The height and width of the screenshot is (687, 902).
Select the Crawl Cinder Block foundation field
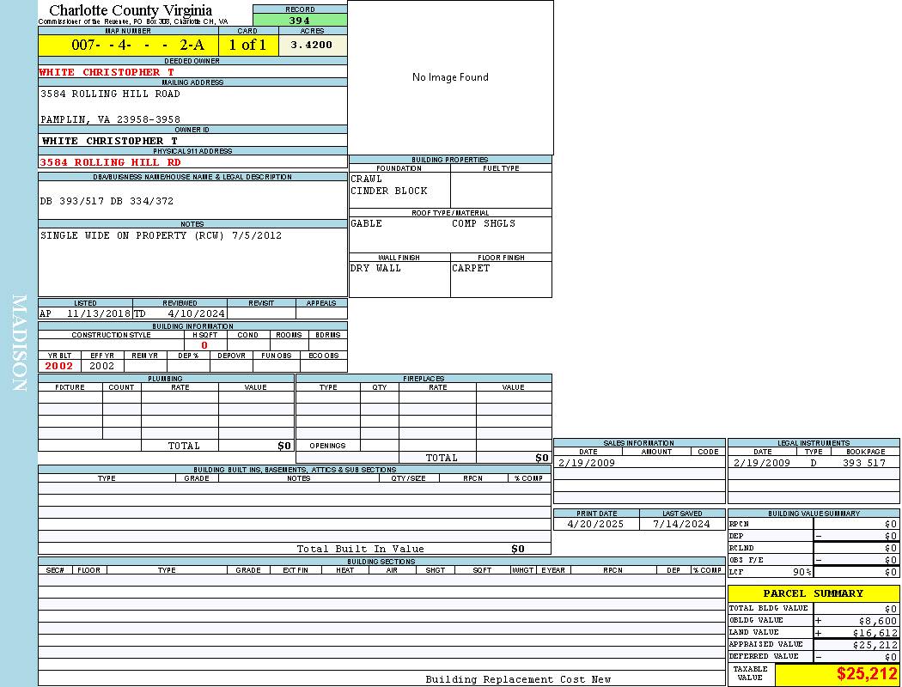(x=388, y=185)
